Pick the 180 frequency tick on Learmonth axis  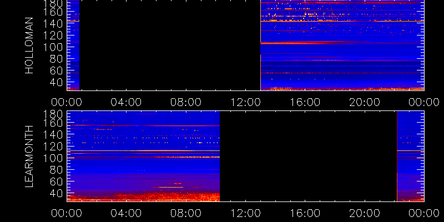coord(53,114)
